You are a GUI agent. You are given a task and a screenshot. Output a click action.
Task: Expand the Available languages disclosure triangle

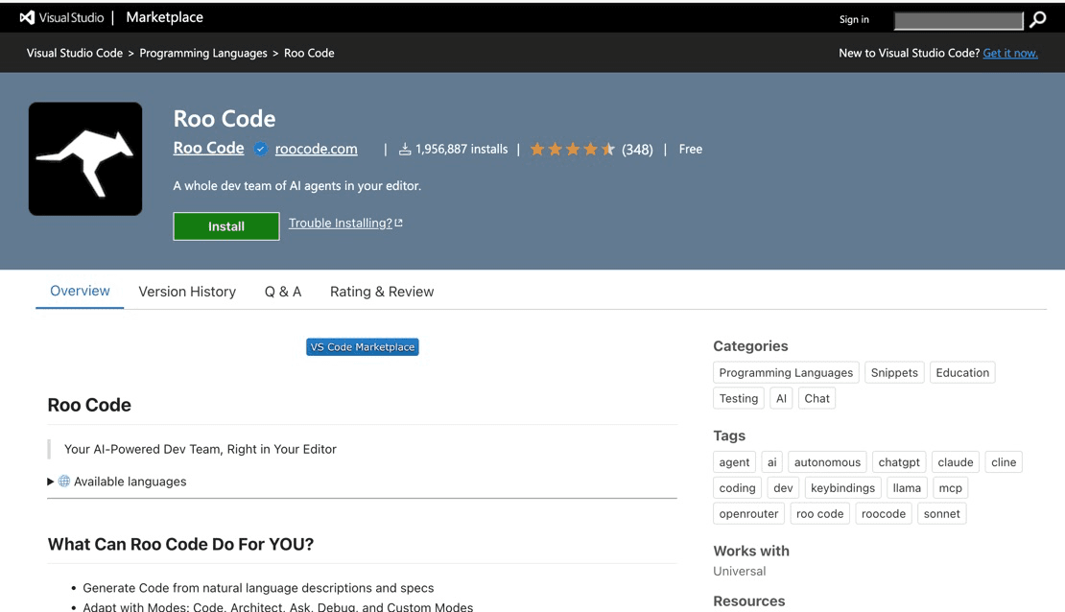(50, 481)
